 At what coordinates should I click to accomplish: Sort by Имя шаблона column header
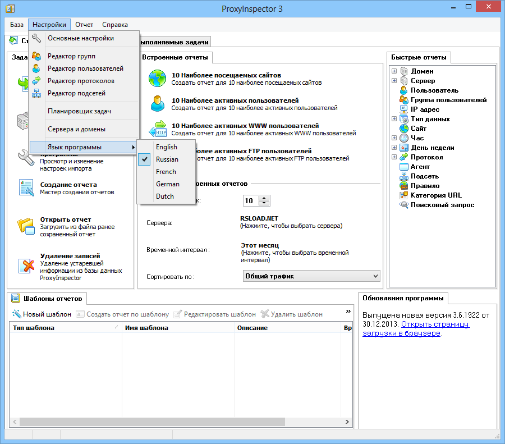point(178,328)
